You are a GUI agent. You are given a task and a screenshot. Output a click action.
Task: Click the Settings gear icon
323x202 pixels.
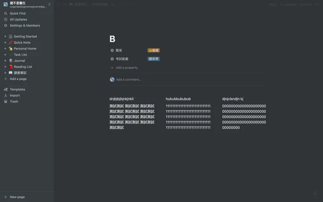tap(6, 26)
